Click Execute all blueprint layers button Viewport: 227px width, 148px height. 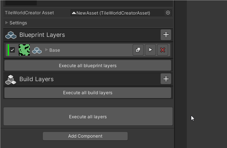pyautogui.click(x=88, y=65)
